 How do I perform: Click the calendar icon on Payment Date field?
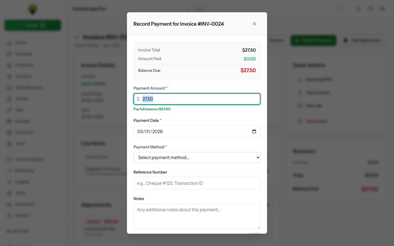coord(254,131)
